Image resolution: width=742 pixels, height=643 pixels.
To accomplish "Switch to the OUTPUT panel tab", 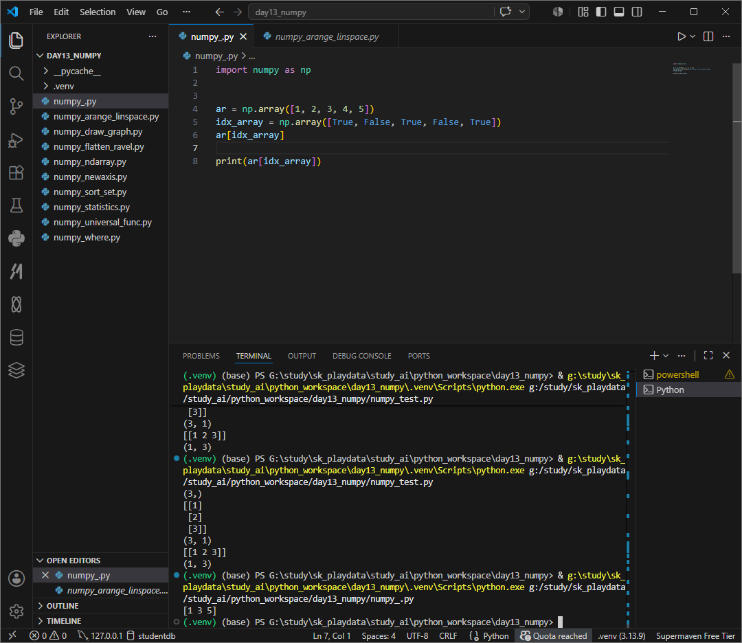I will click(x=302, y=356).
